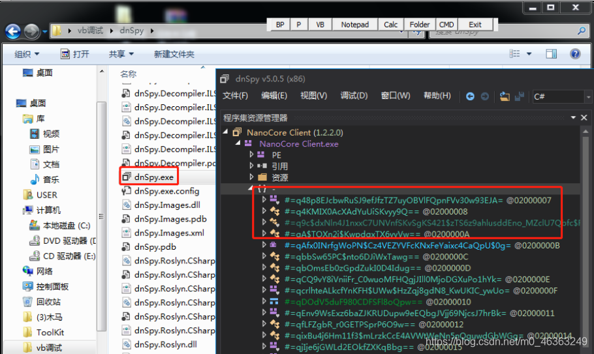The width and height of the screenshot is (594, 354).
Task: Collapse the NanoCore Client (1.2.2.0) node
Action: 226,132
